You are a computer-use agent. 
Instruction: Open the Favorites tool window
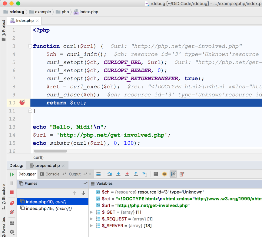coord(4,227)
